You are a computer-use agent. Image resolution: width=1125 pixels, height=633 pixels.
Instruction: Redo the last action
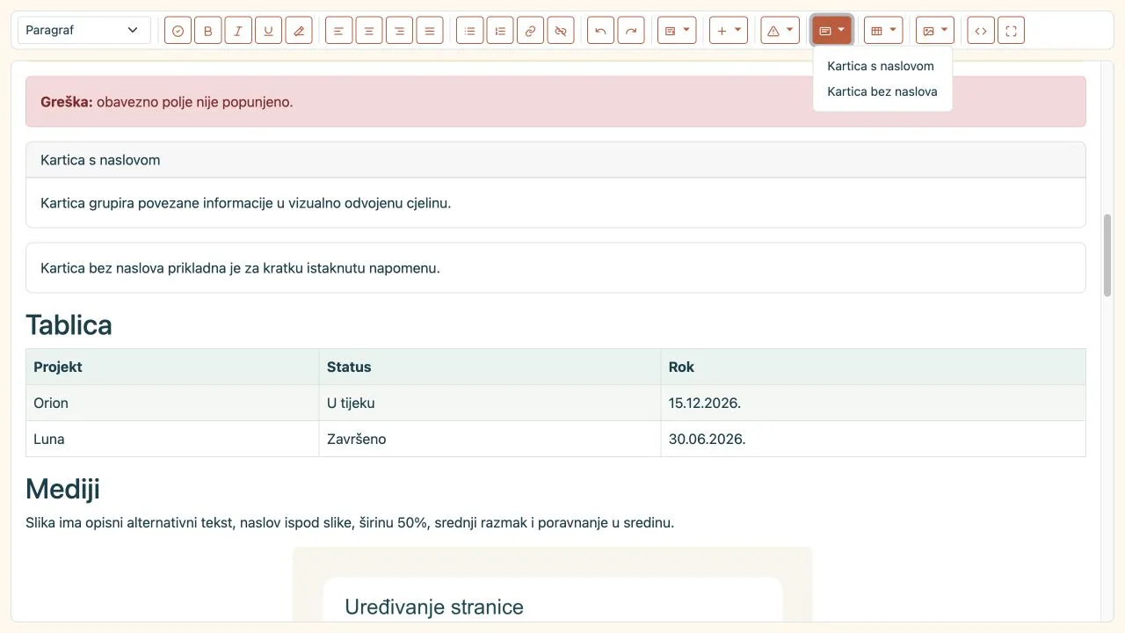(631, 31)
